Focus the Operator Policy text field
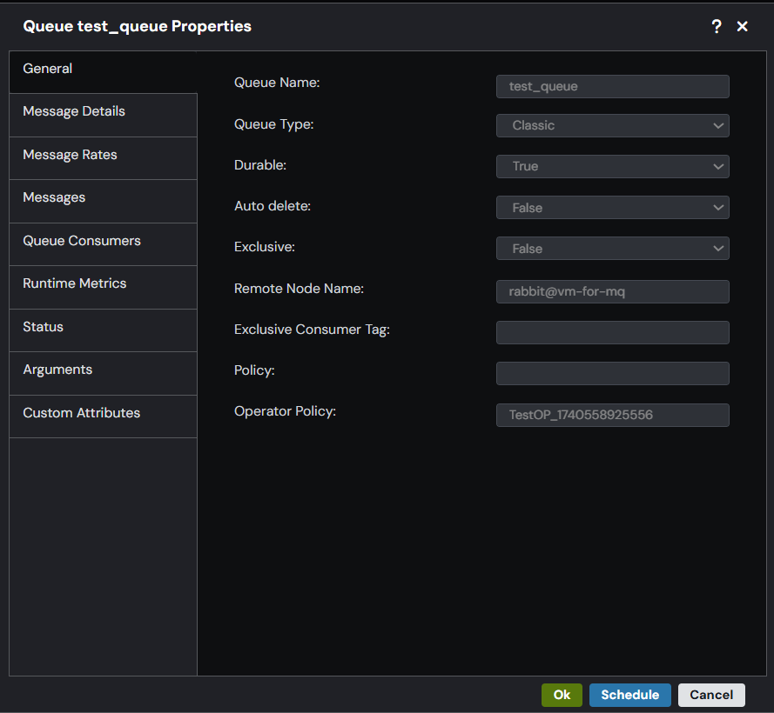The width and height of the screenshot is (774, 713). (x=612, y=415)
